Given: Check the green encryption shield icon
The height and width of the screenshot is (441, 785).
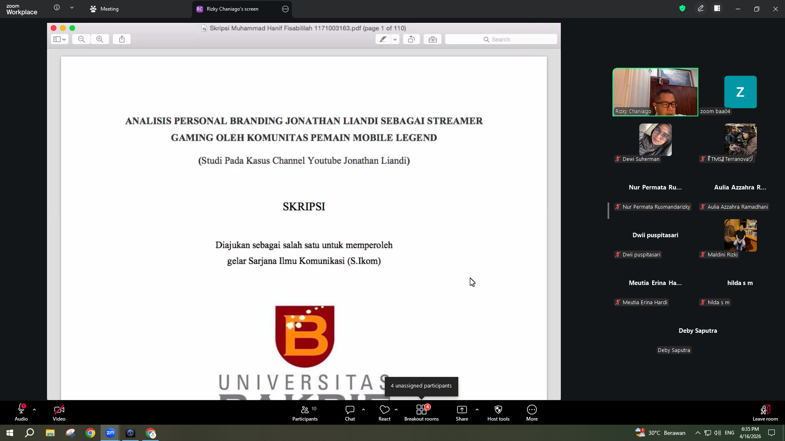Looking at the screenshot, I should click(682, 9).
